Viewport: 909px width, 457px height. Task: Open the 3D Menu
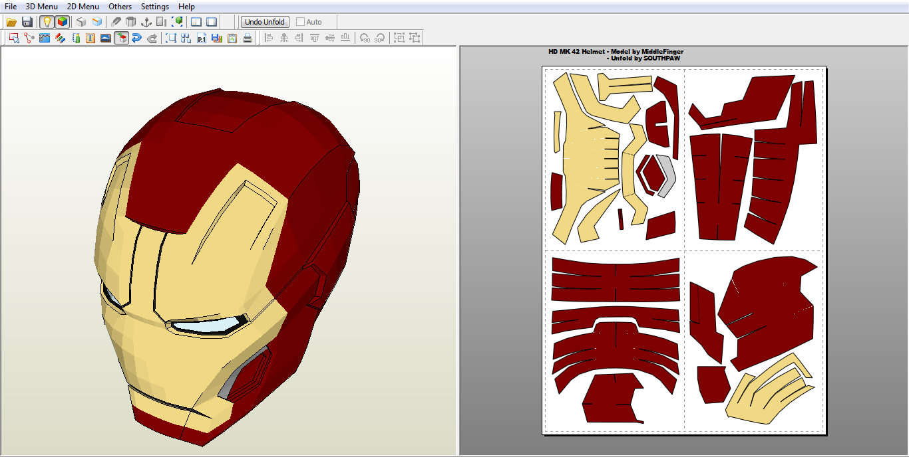point(42,7)
